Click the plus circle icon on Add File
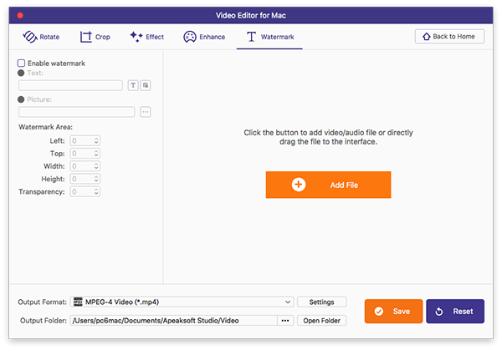This screenshot has width=502, height=350. [x=299, y=185]
